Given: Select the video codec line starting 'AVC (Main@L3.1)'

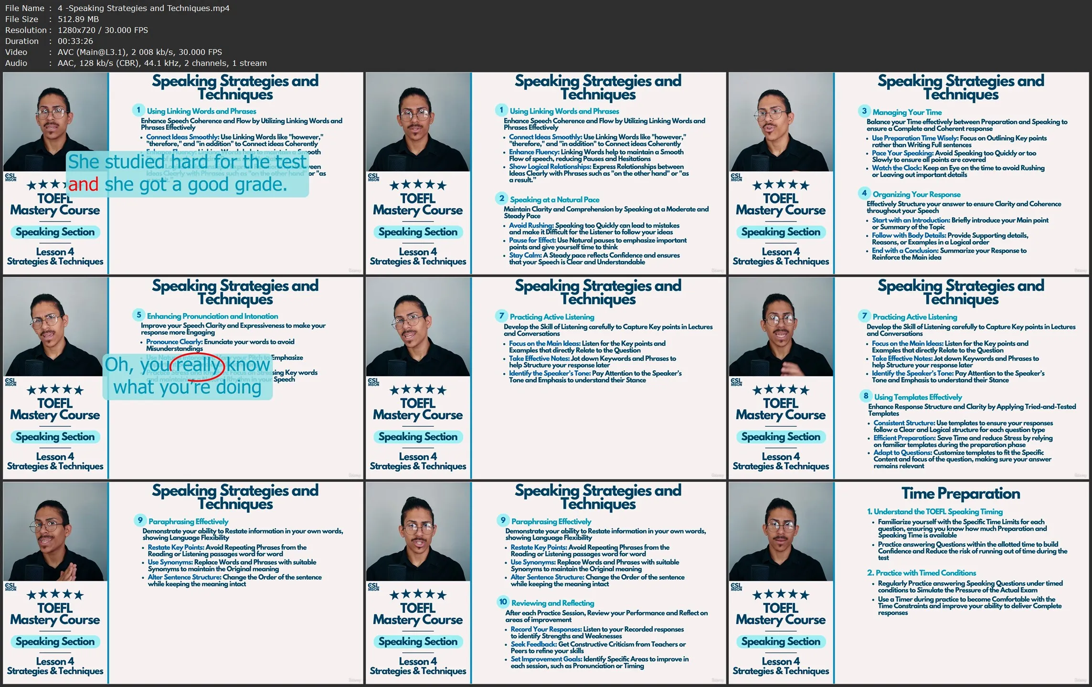Looking at the screenshot, I should click(x=140, y=52).
